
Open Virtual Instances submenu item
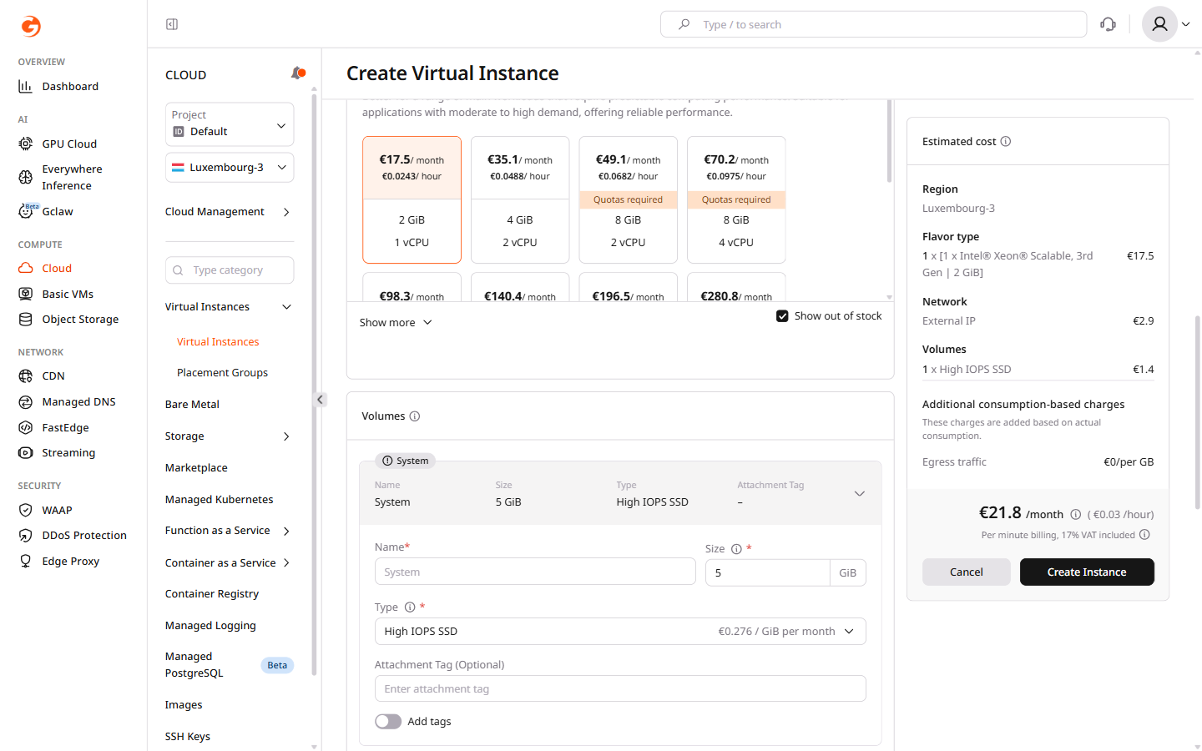click(x=218, y=342)
